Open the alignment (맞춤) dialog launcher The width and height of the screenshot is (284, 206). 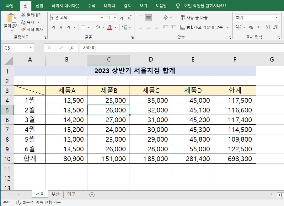click(230, 37)
